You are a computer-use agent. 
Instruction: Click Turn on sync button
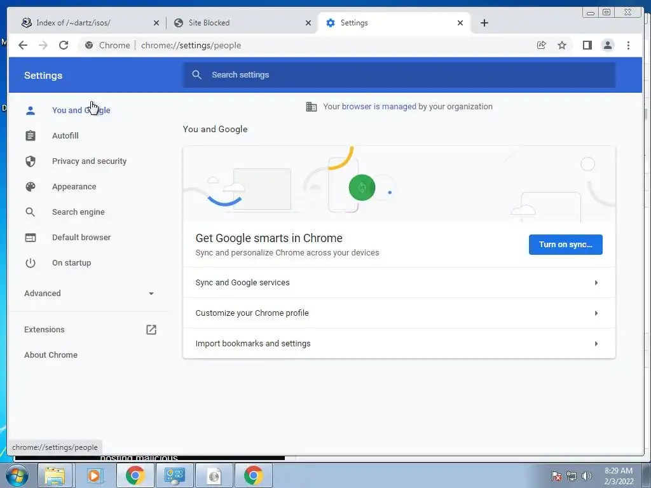565,245
